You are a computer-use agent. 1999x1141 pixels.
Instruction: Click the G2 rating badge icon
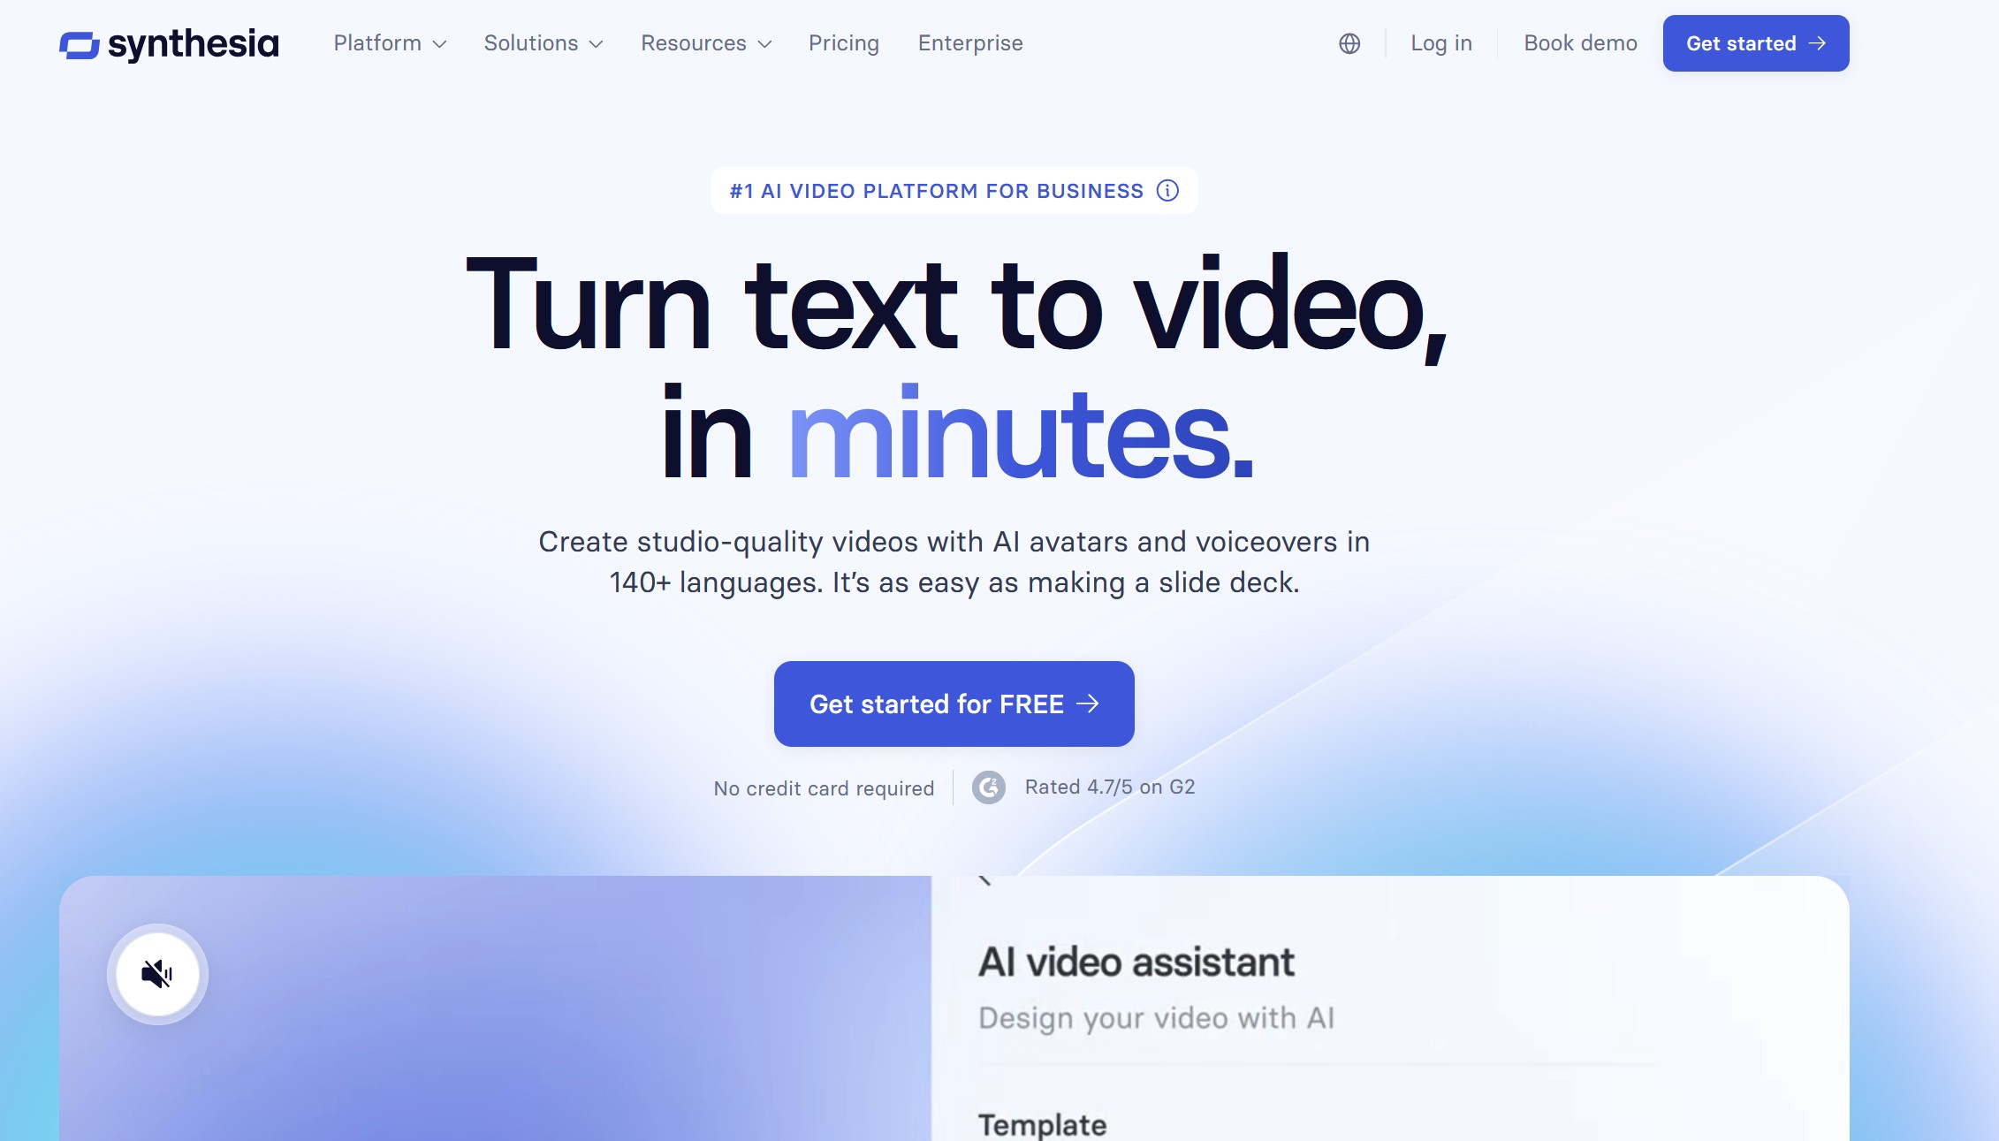pos(989,787)
